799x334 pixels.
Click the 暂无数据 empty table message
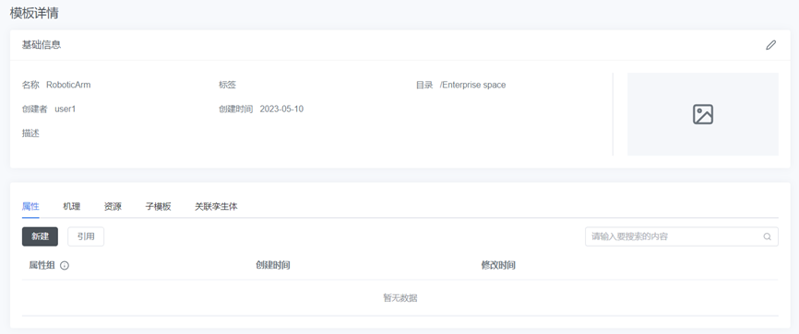[400, 298]
